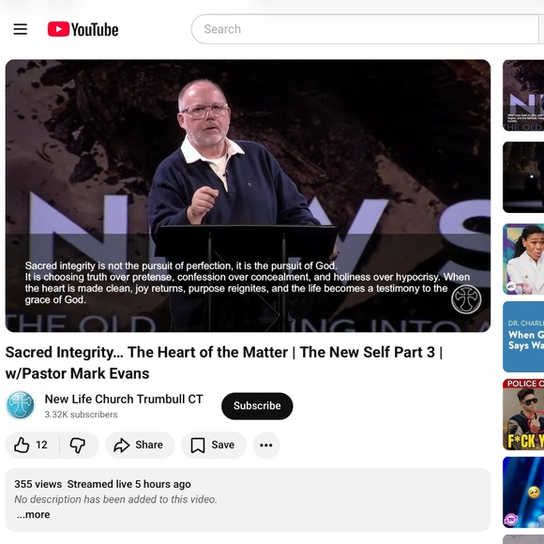The image size is (544, 544).
Task: Dislike the video with thumbs down
Action: 78,445
